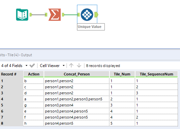
Task: Click Action cell containing d
Action: (34, 93)
